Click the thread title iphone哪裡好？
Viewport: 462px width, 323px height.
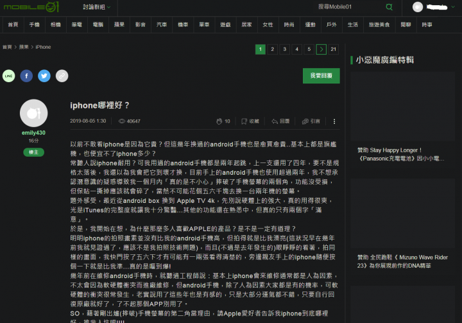point(100,105)
